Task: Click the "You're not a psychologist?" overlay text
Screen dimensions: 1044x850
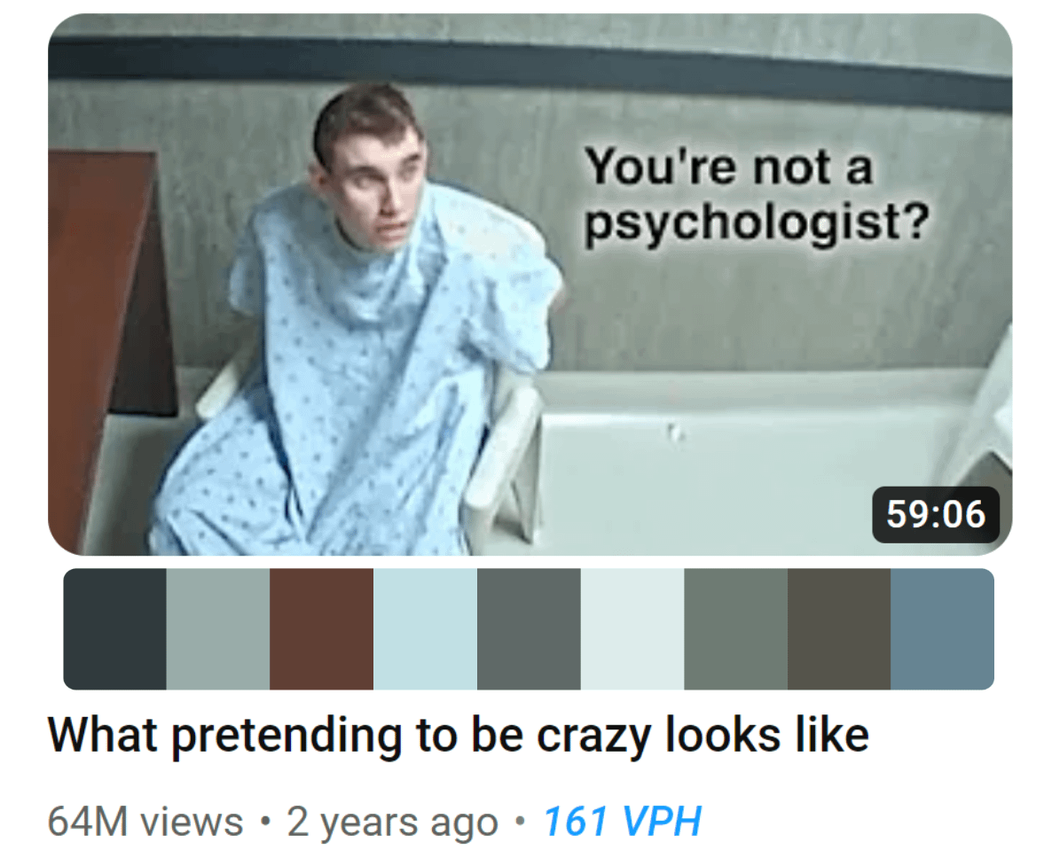Action: coord(757,196)
